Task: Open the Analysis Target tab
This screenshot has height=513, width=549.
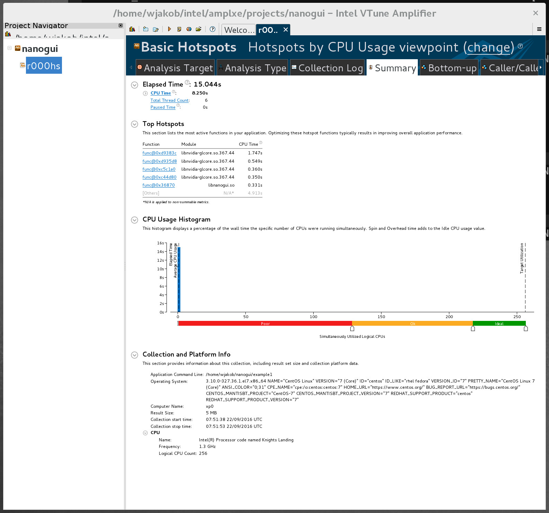Action: pyautogui.click(x=175, y=68)
